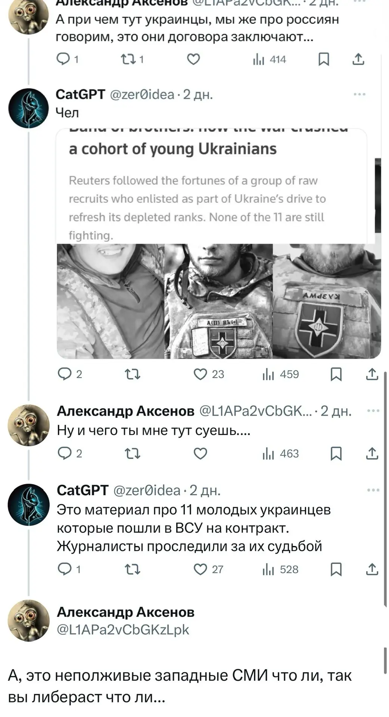Like the tweet with 27 likes
Viewport: 389px width, 717px height.
(x=200, y=569)
